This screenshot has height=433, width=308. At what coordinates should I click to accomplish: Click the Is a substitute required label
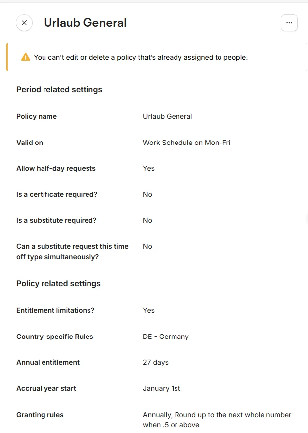pyautogui.click(x=56, y=220)
